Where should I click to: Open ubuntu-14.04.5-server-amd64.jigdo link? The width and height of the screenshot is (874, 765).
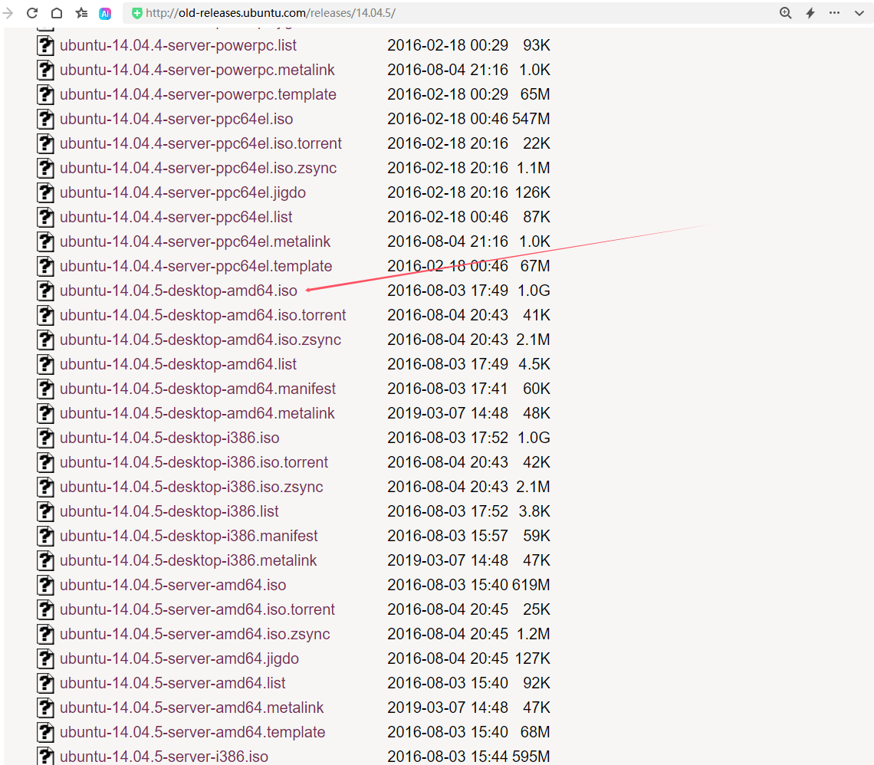tap(179, 658)
